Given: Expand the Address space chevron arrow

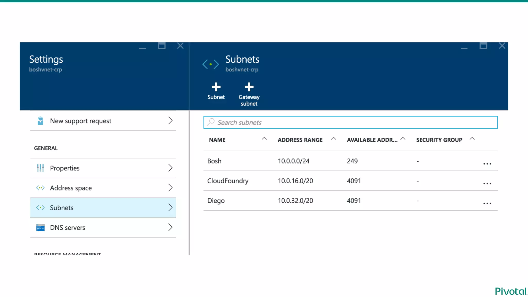Looking at the screenshot, I should click(x=170, y=188).
